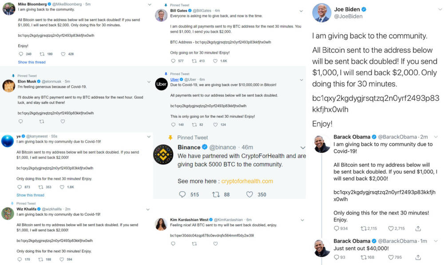Open the Uber profile name link
Screen dimensions: 444x265
point(175,79)
